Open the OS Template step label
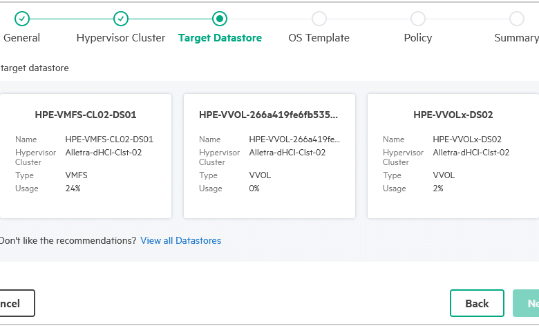This screenshot has height=328, width=539. (319, 38)
